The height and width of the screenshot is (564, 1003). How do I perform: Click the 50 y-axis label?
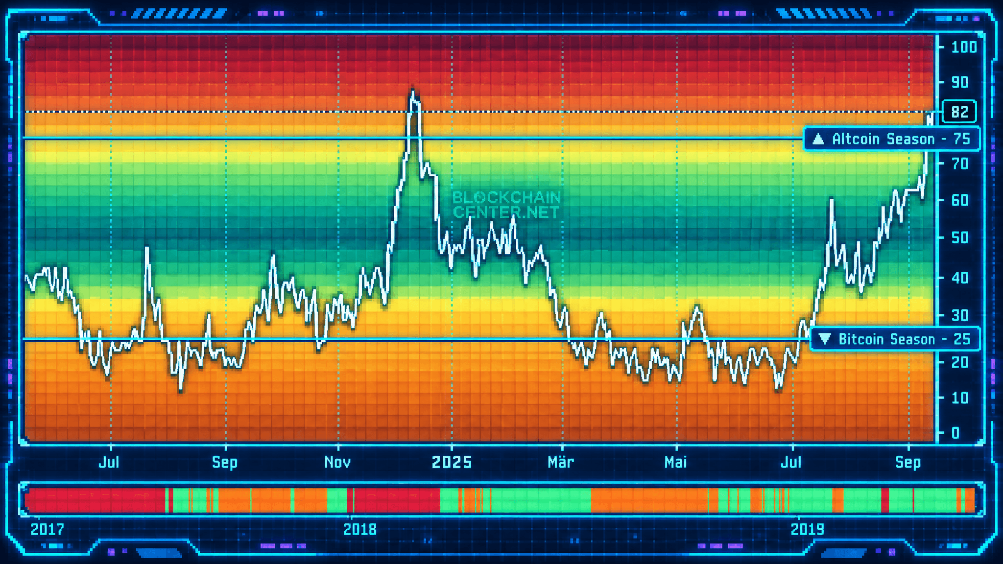[960, 238]
